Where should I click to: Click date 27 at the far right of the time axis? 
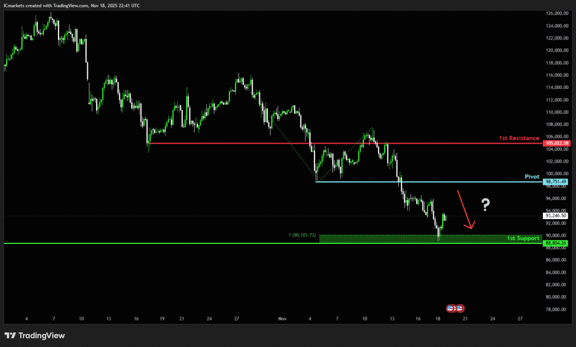(x=520, y=318)
